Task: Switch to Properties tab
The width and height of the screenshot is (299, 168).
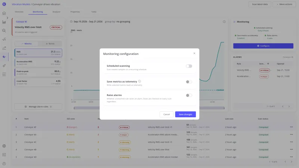Action: 75,12
